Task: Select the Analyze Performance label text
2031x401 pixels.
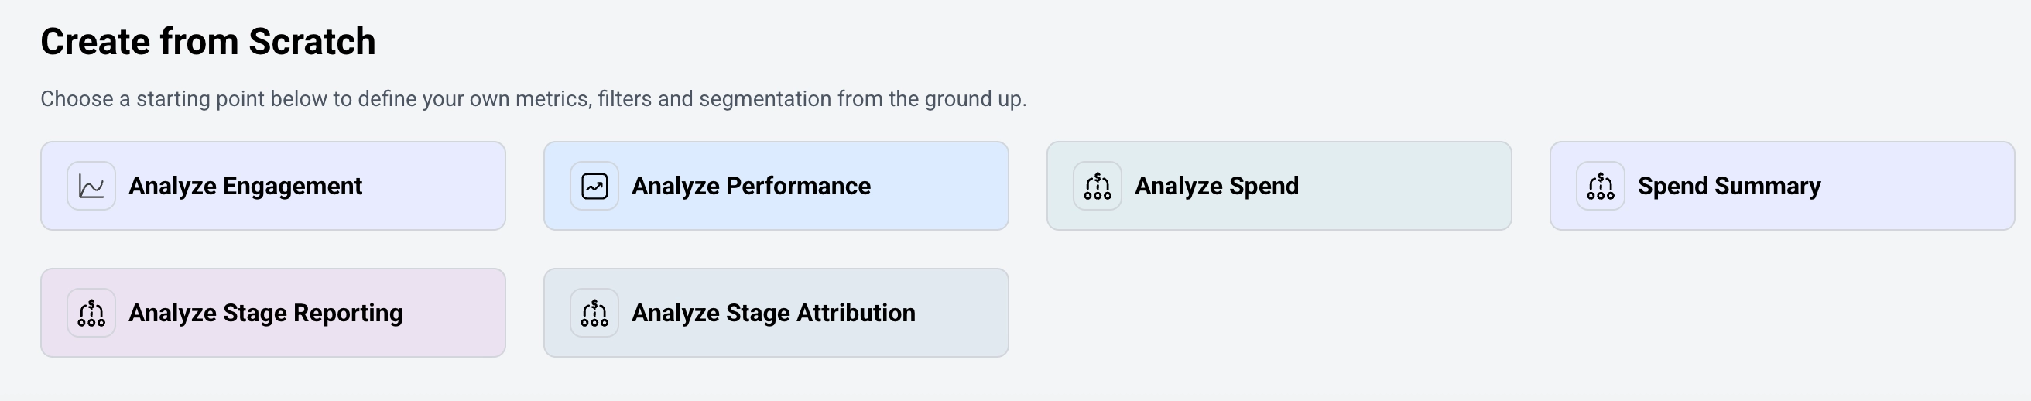Action: click(751, 186)
